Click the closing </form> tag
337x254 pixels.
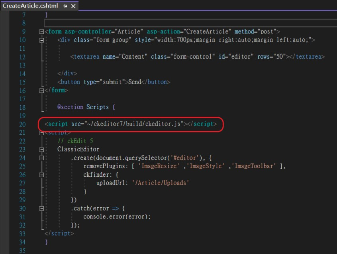click(x=56, y=91)
